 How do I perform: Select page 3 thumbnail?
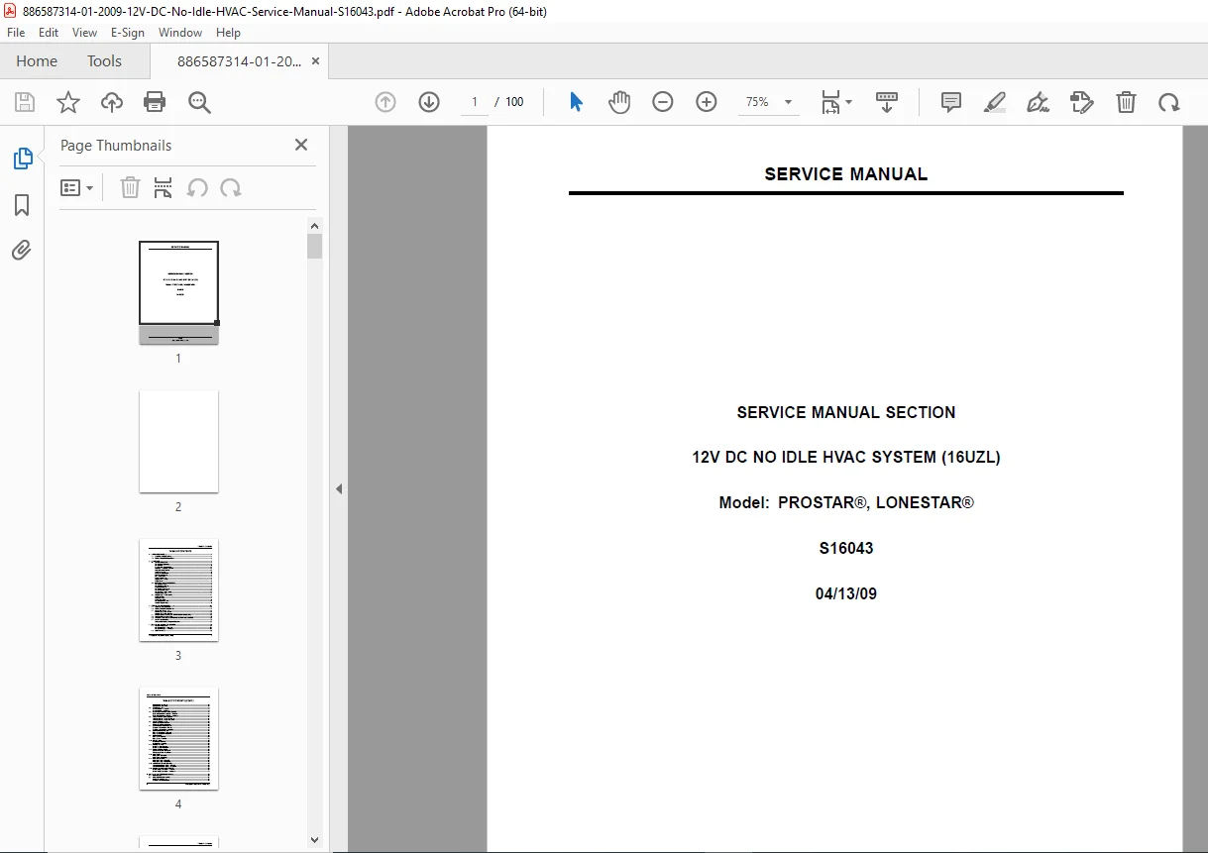pyautogui.click(x=178, y=589)
